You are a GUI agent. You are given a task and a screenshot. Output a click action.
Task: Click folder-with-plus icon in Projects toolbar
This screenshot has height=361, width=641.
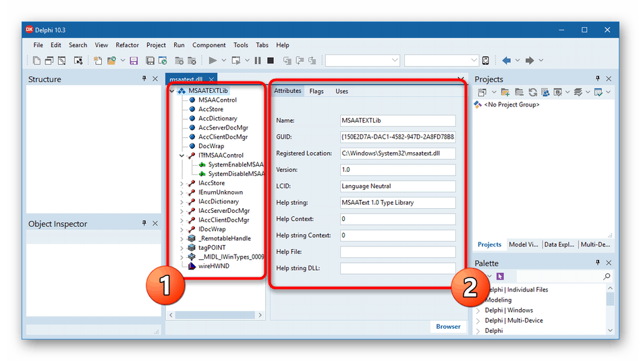coord(505,92)
